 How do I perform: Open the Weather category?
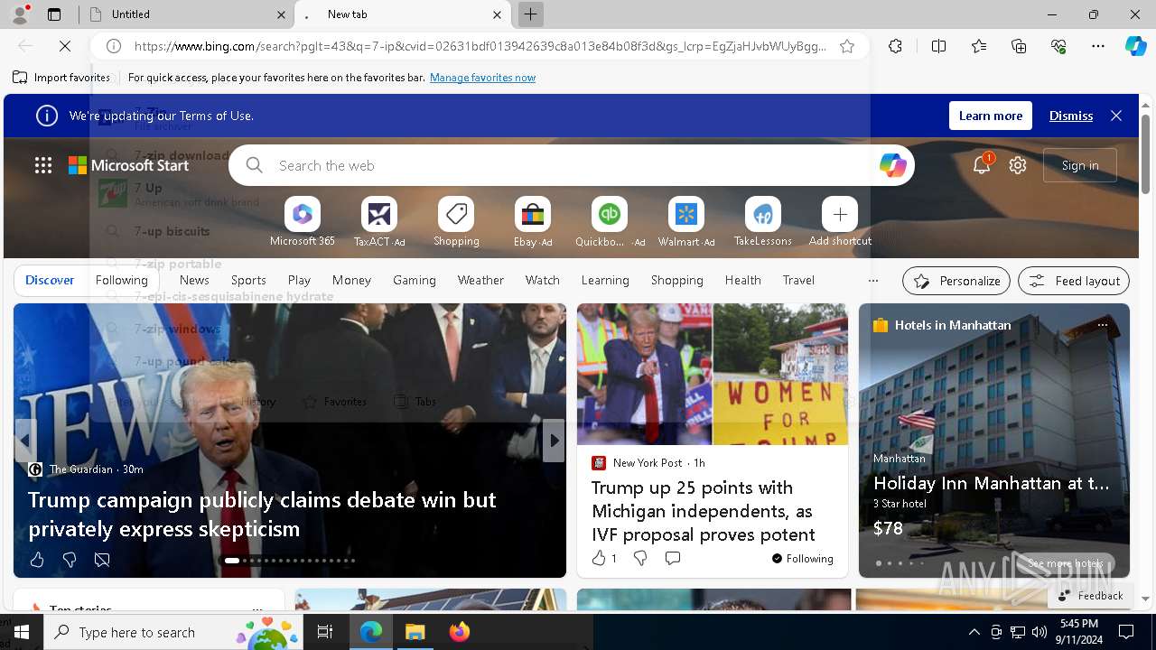pyautogui.click(x=480, y=280)
